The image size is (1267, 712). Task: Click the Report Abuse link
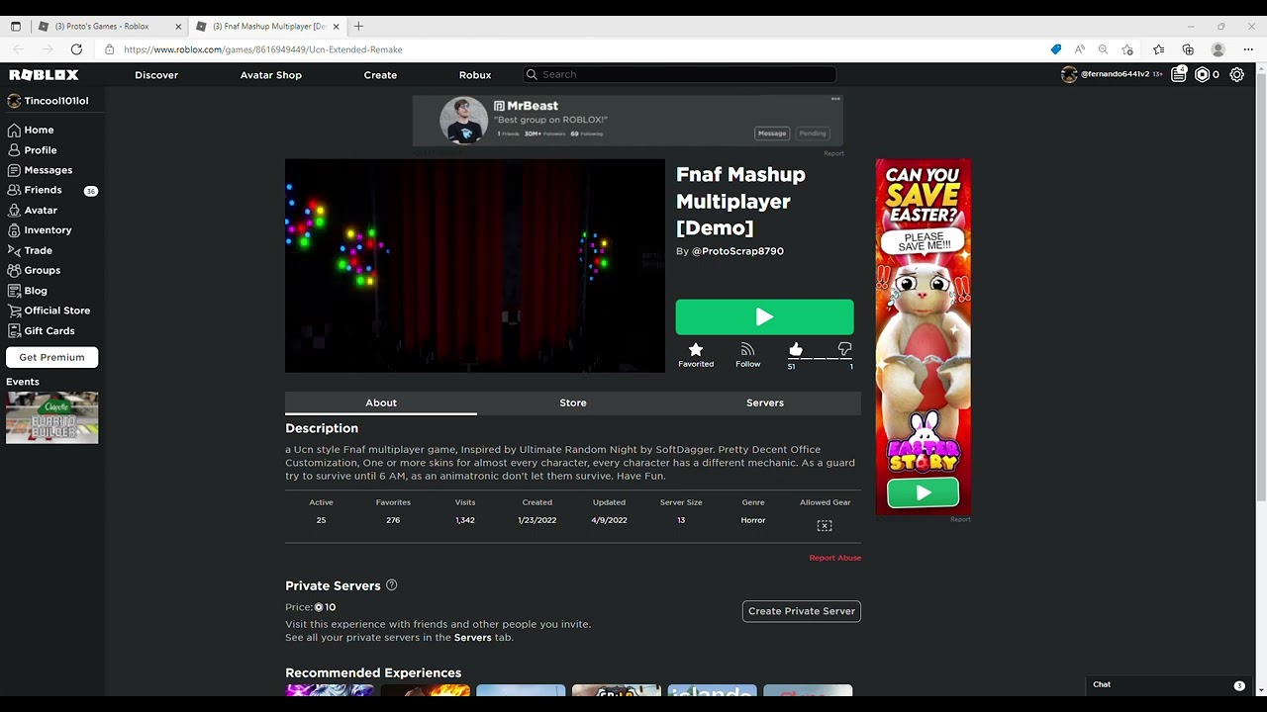(834, 558)
